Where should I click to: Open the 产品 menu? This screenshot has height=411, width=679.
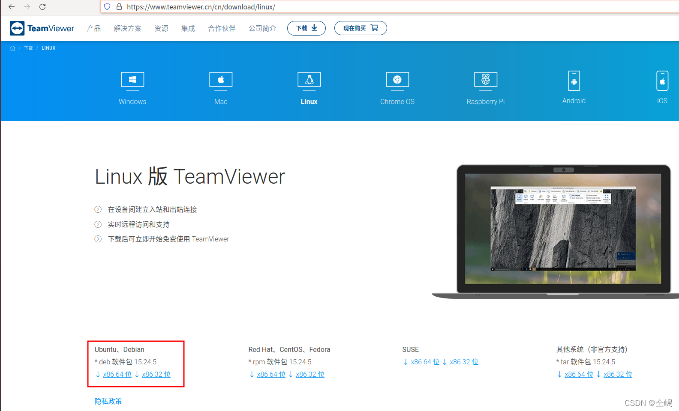94,28
